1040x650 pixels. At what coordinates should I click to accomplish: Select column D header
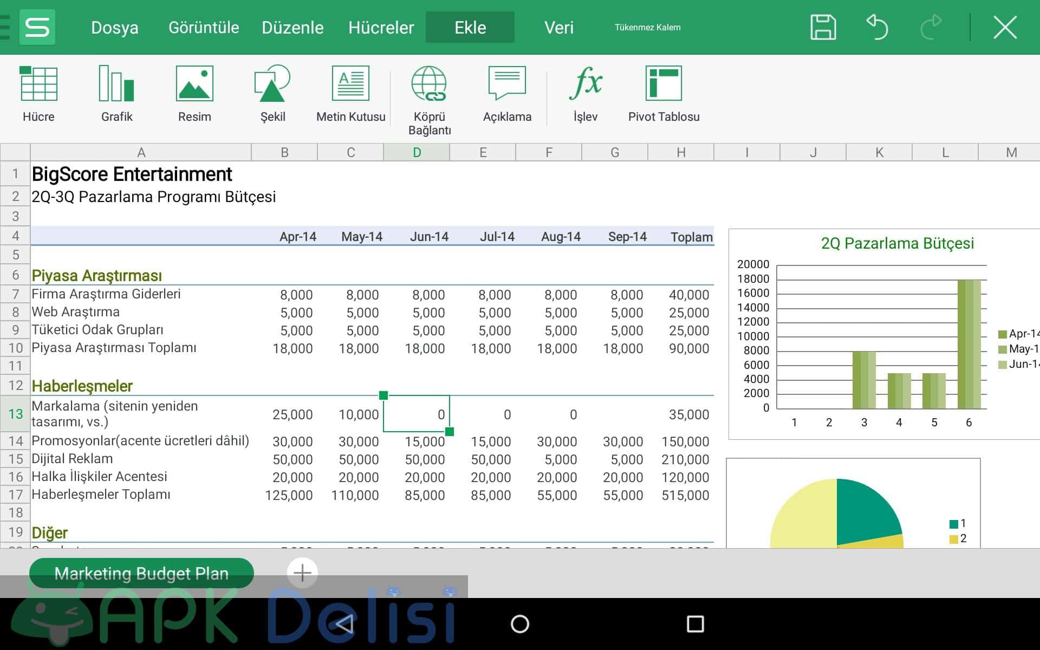(417, 152)
